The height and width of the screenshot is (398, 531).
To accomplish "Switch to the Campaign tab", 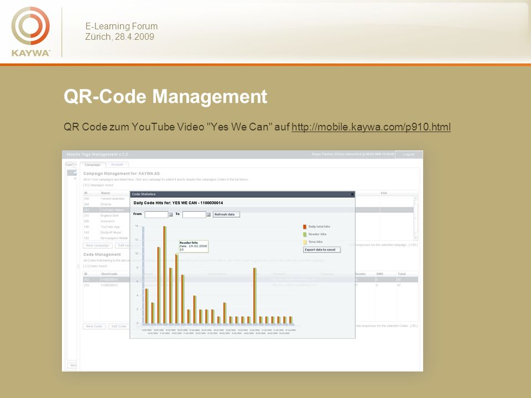I will click(92, 165).
